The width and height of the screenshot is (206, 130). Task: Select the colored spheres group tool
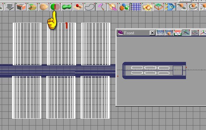coord(124,7)
